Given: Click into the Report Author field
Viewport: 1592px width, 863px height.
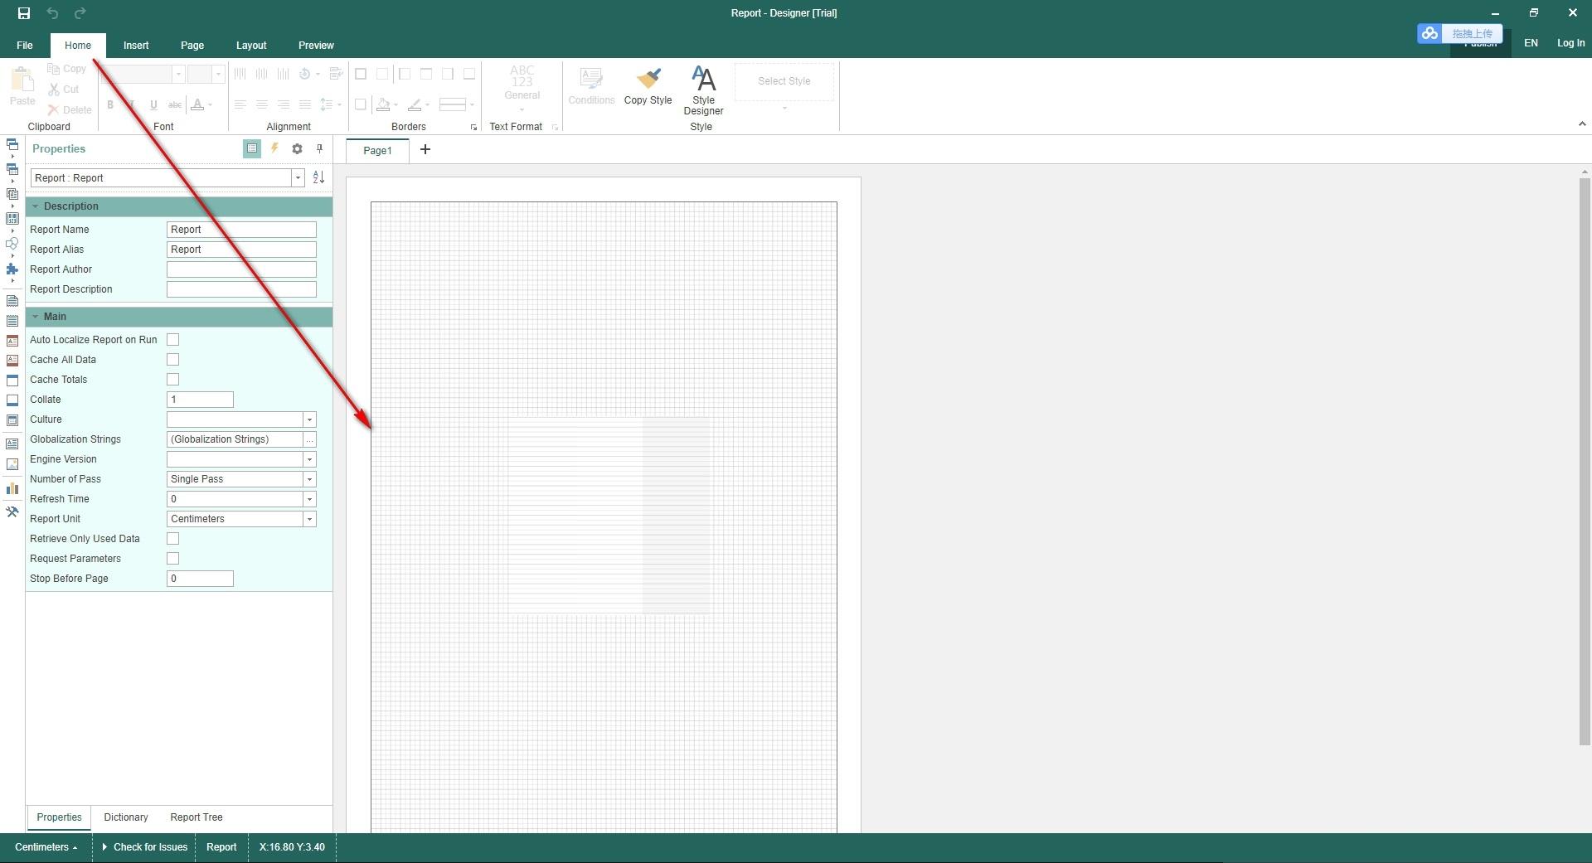Looking at the screenshot, I should tap(241, 269).
